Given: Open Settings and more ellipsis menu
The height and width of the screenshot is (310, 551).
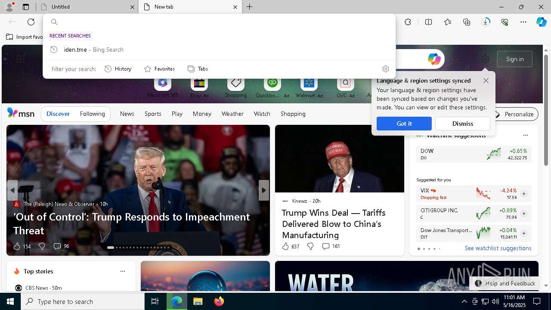Looking at the screenshot, I should (523, 22).
